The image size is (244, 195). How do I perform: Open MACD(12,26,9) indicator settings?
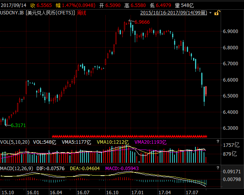click(x=17, y=168)
